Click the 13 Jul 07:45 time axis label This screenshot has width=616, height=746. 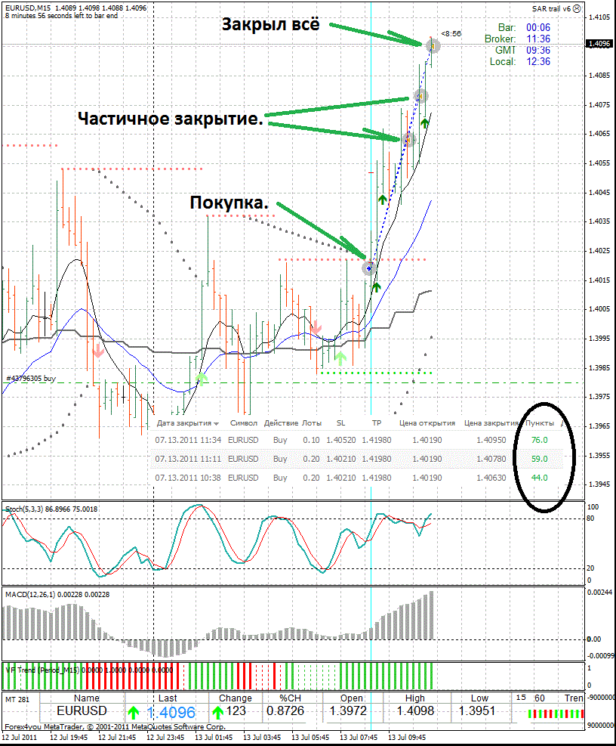359,738
